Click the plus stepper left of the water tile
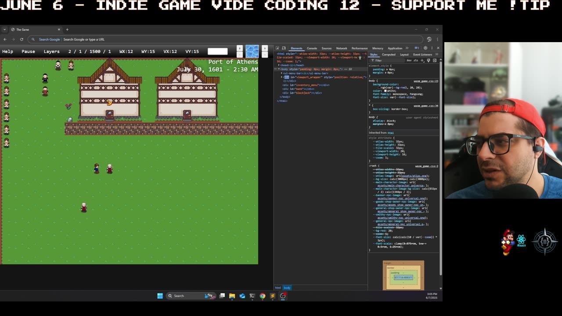 [x=240, y=48]
